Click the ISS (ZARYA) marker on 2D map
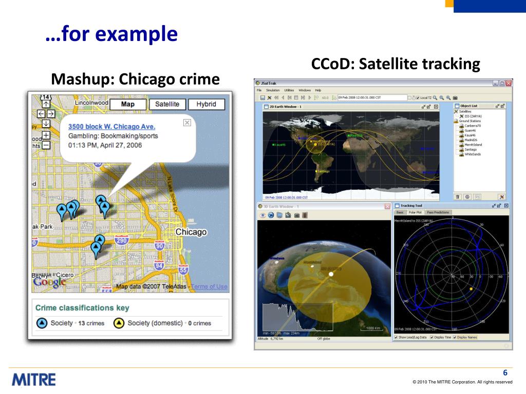Image resolution: width=526 pixels, height=394 pixels. (315, 144)
